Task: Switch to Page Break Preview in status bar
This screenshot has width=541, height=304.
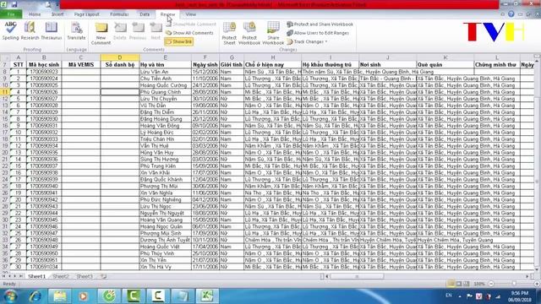Action: [x=466, y=284]
